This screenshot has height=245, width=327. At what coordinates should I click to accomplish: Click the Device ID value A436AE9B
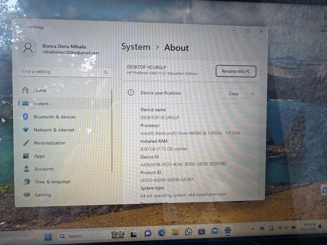pos(183,164)
